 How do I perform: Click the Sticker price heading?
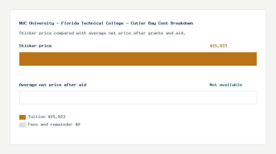pyautogui.click(x=35, y=46)
